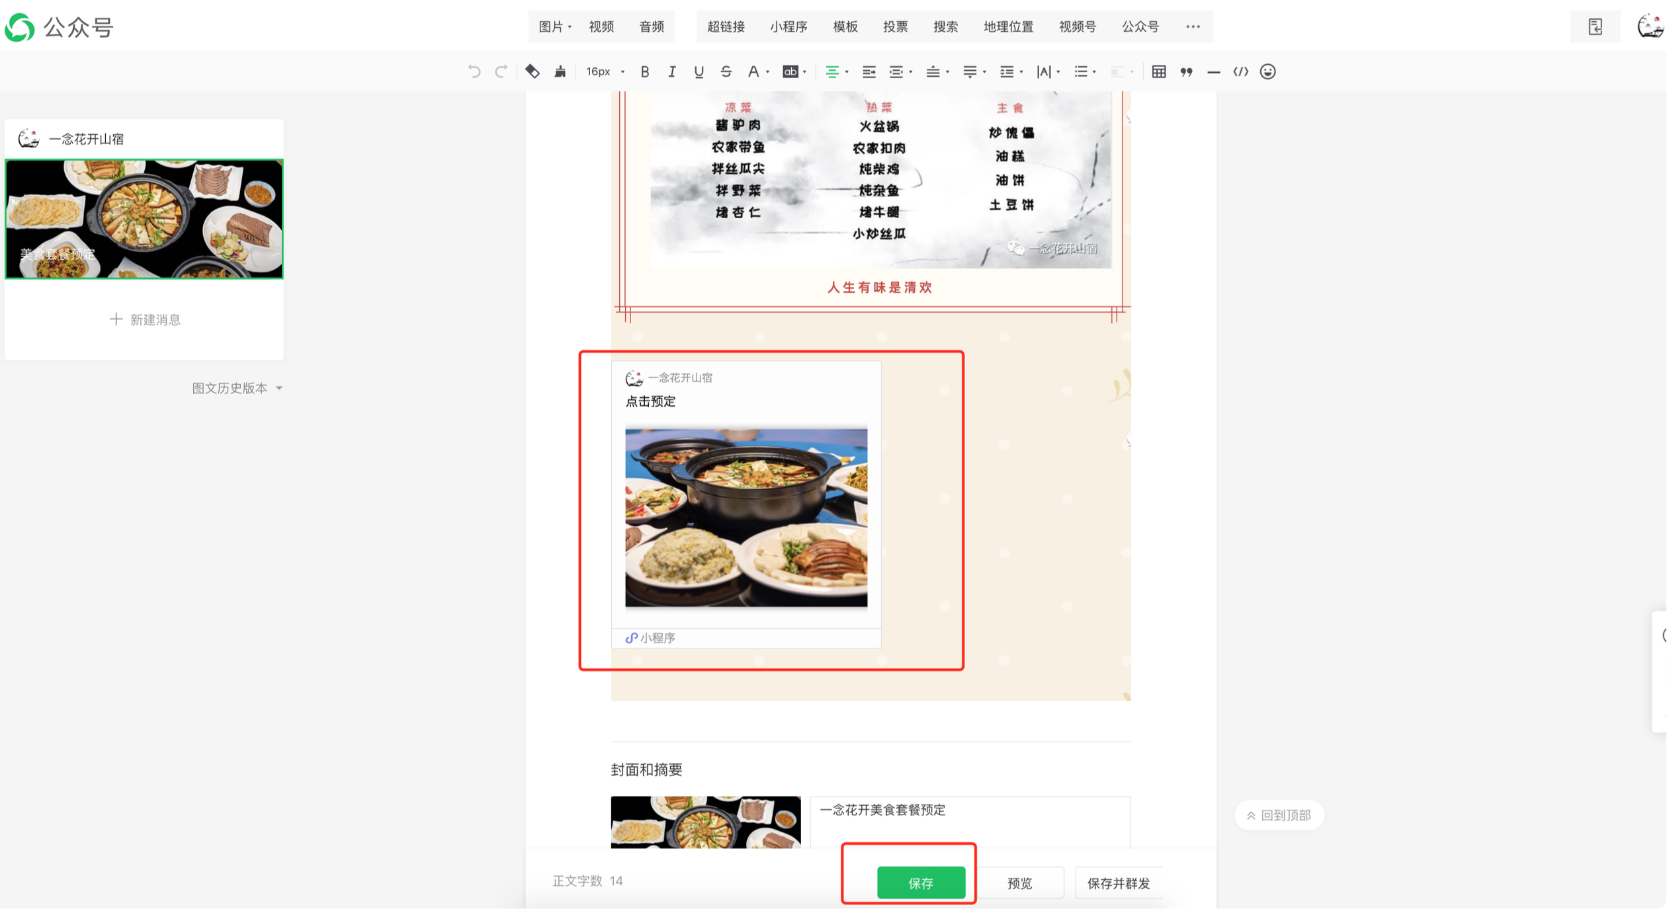Click the summary text field 一念花开美食套餐预定

970,823
